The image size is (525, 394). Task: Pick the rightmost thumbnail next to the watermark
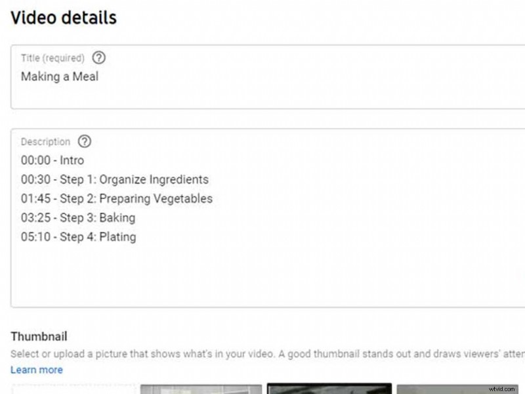point(440,389)
